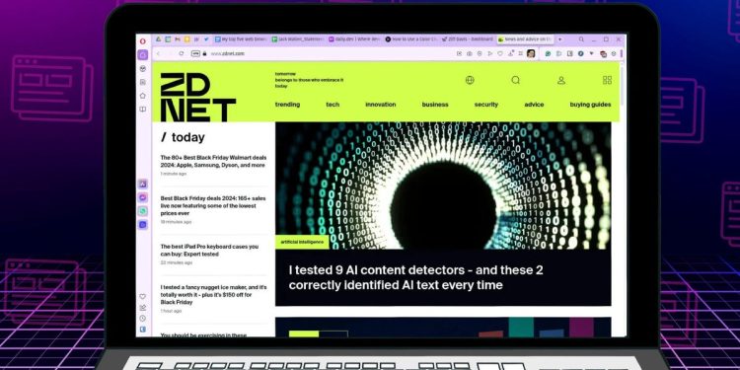Screen dimensions: 740x370
Task: Open the downloads icon in toolbar
Action: [x=511, y=53]
